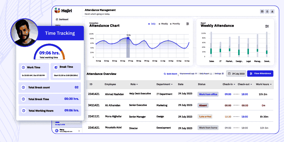Click the View Attendence button
The width and height of the screenshot is (284, 142).
260,73
